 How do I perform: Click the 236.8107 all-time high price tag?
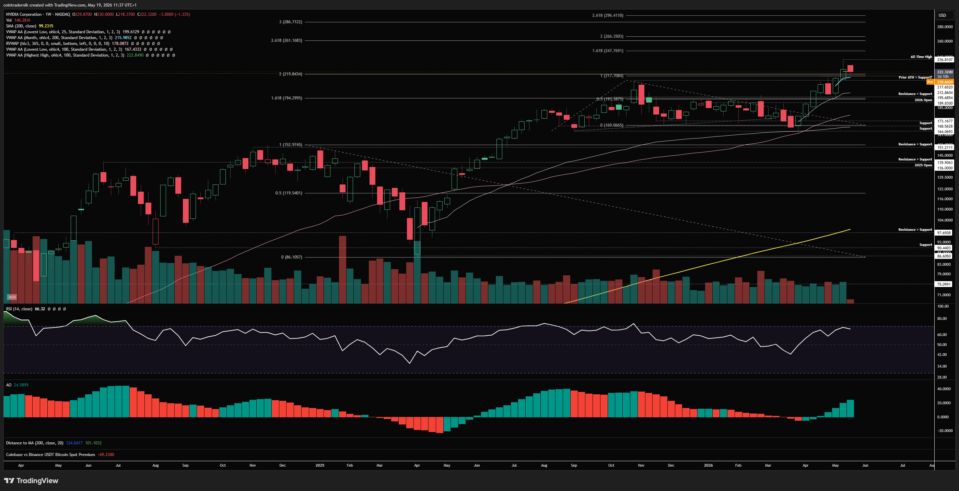coord(945,60)
